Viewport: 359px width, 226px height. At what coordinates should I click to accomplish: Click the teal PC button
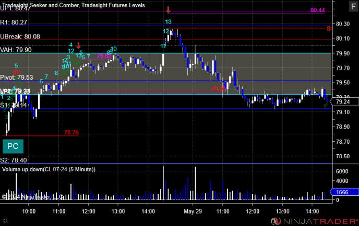pos(13,146)
